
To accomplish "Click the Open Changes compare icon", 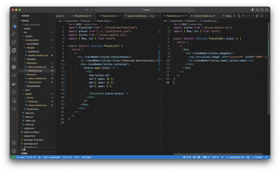I will pyautogui.click(x=239, y=16).
